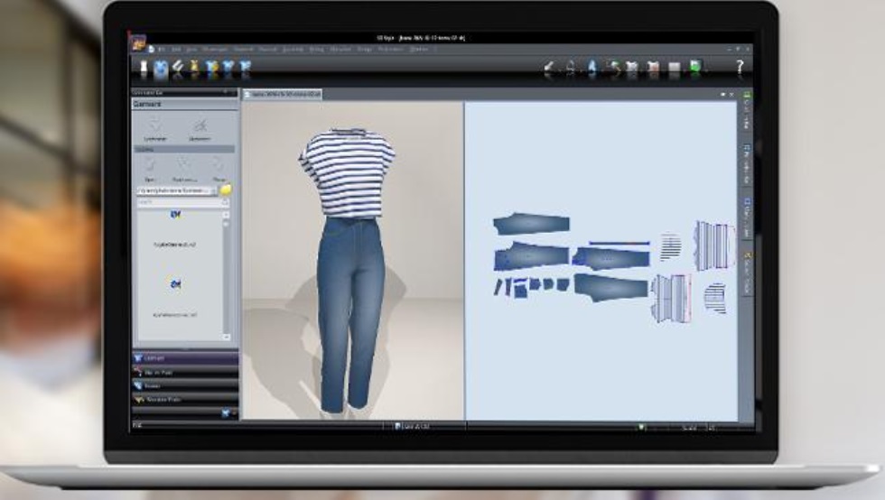Click the blue shirt garment icon in the toolbar
Screen dimensions: 885x500
[x=161, y=68]
